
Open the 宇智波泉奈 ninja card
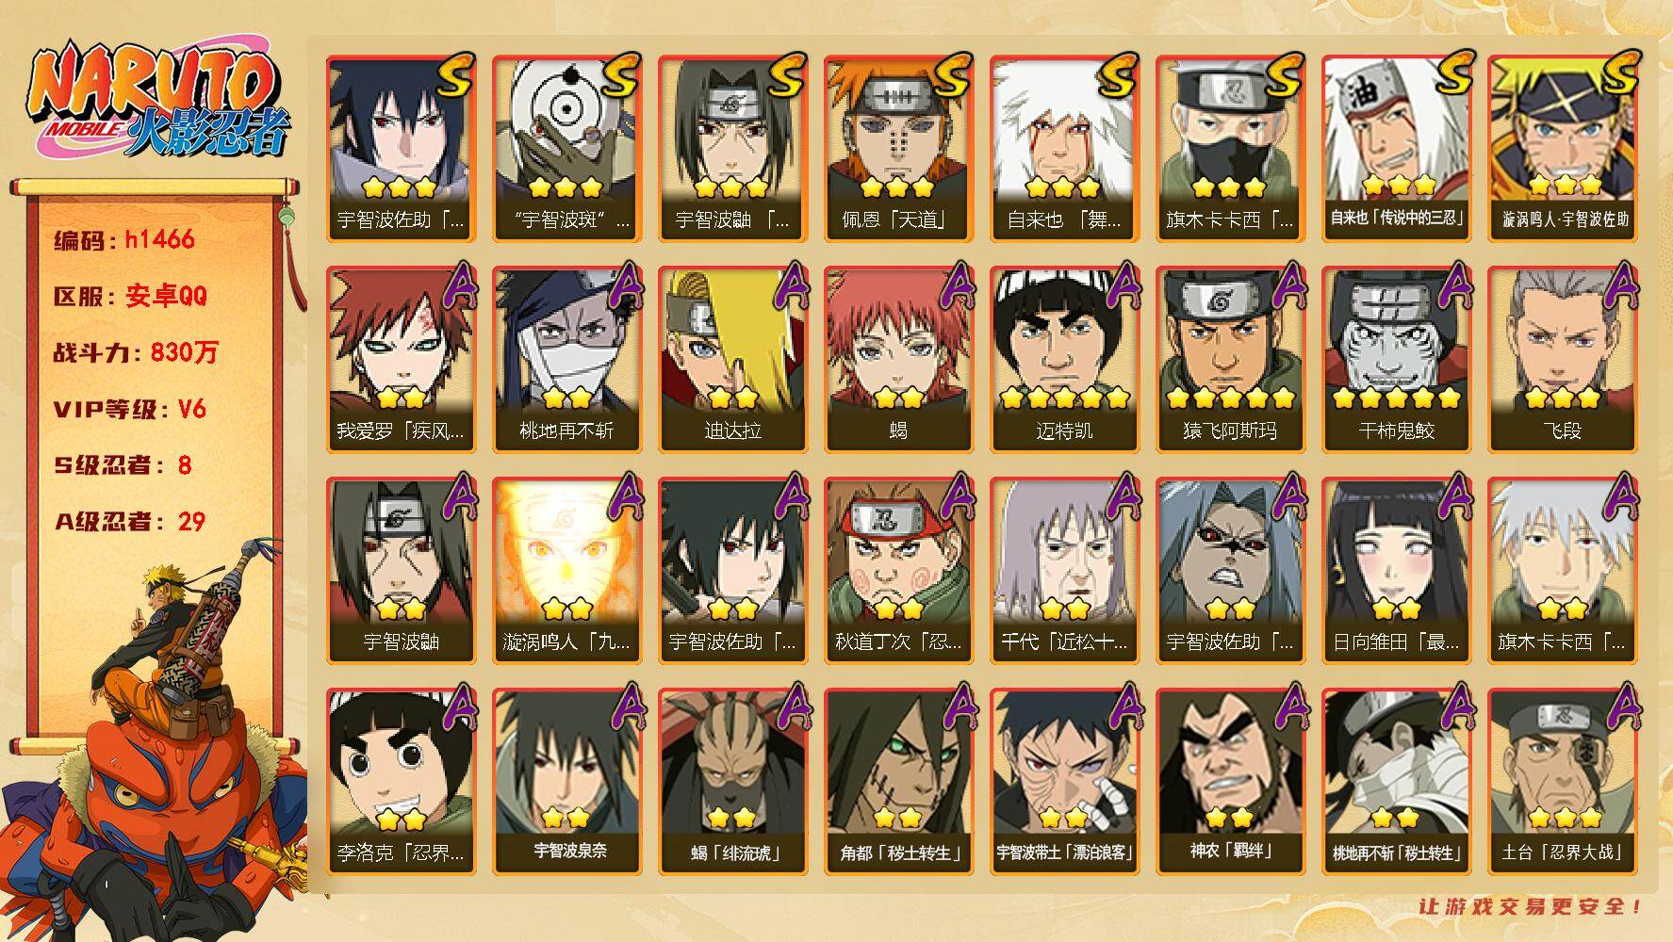[566, 781]
